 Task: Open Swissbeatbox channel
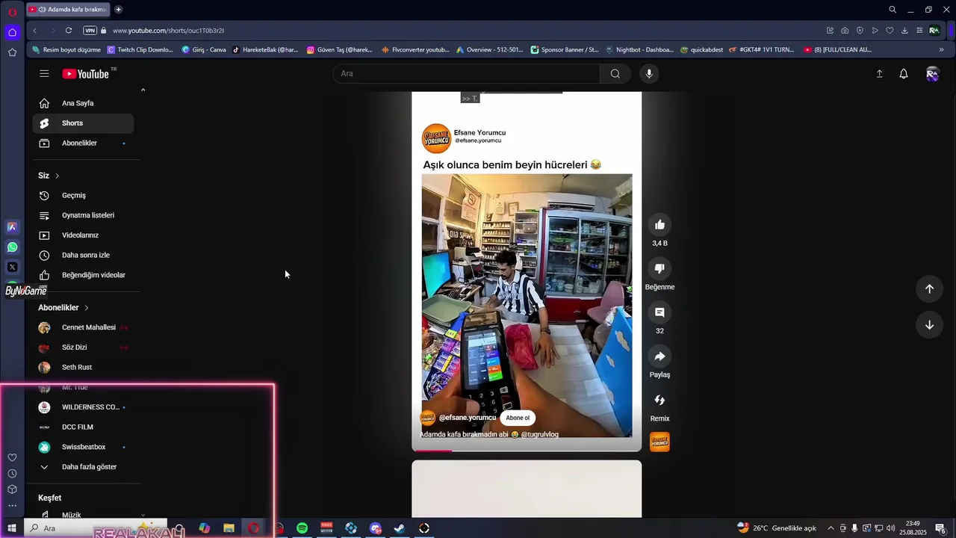pos(83,447)
